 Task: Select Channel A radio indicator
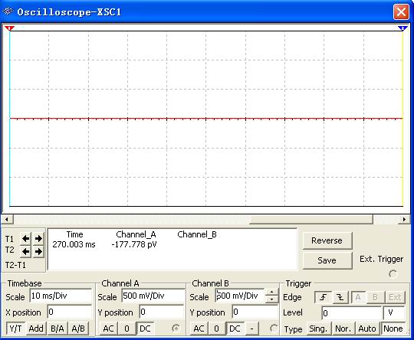176,329
